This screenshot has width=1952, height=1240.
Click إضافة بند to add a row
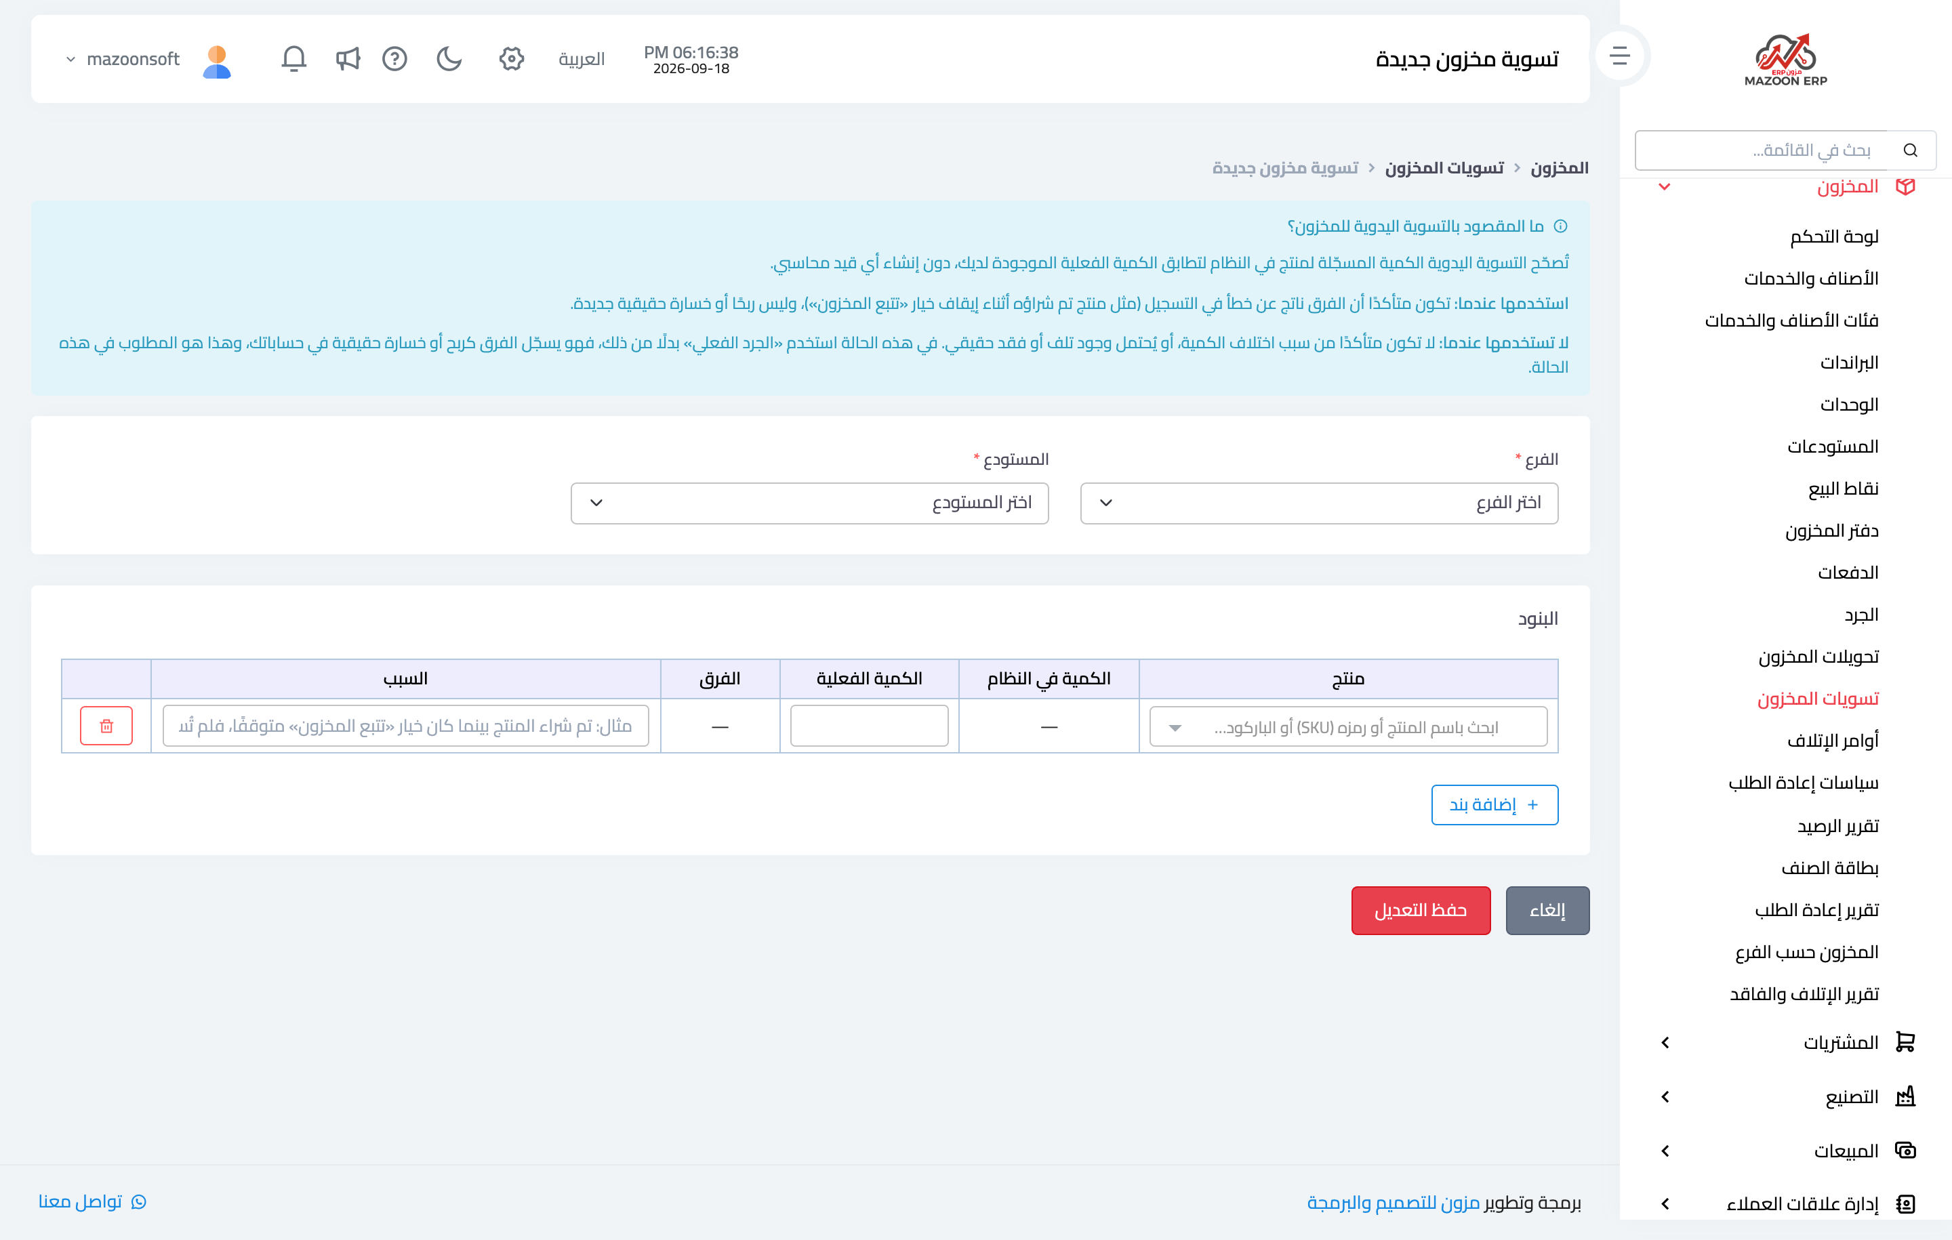[x=1494, y=805]
